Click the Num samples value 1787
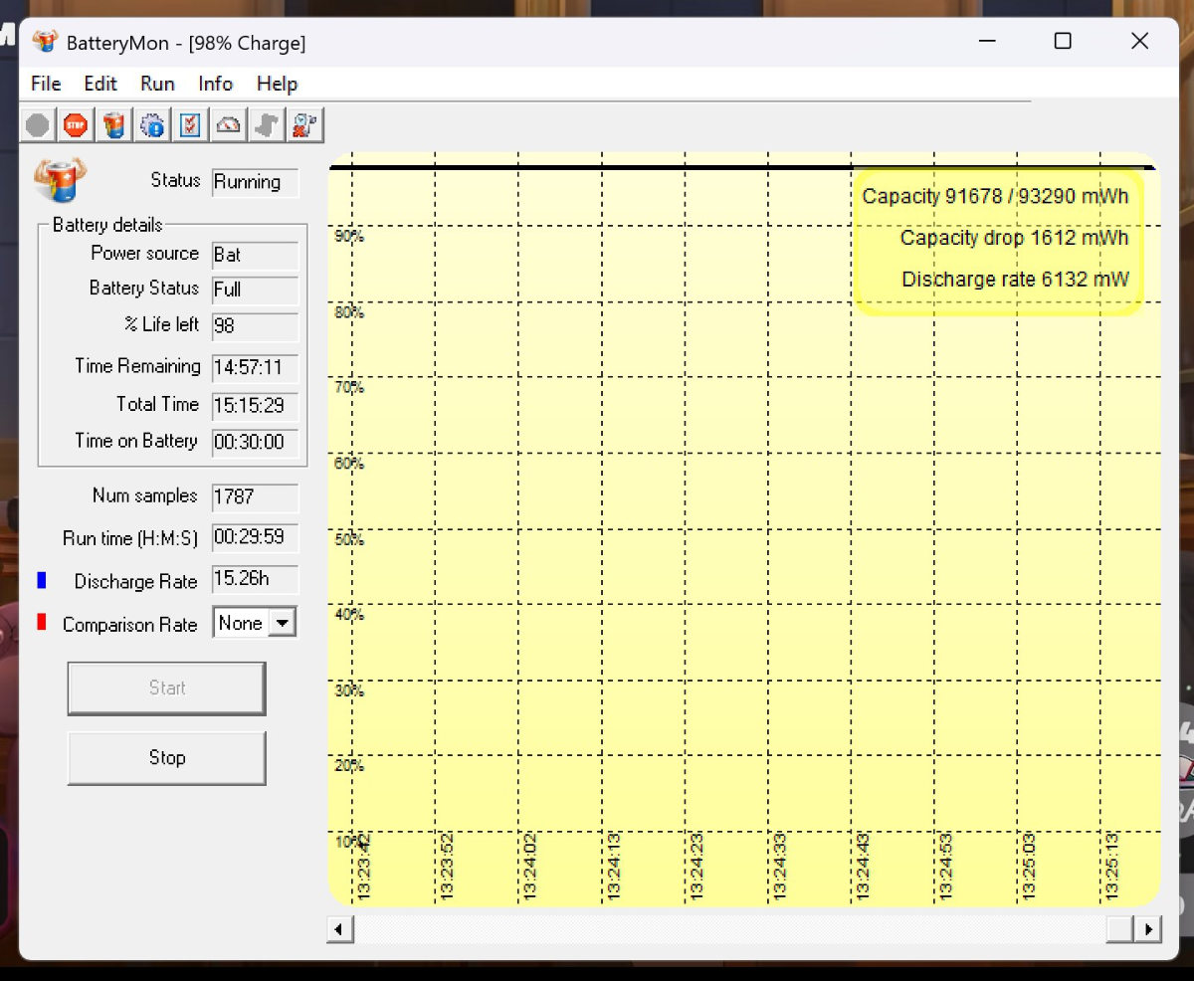 click(255, 496)
